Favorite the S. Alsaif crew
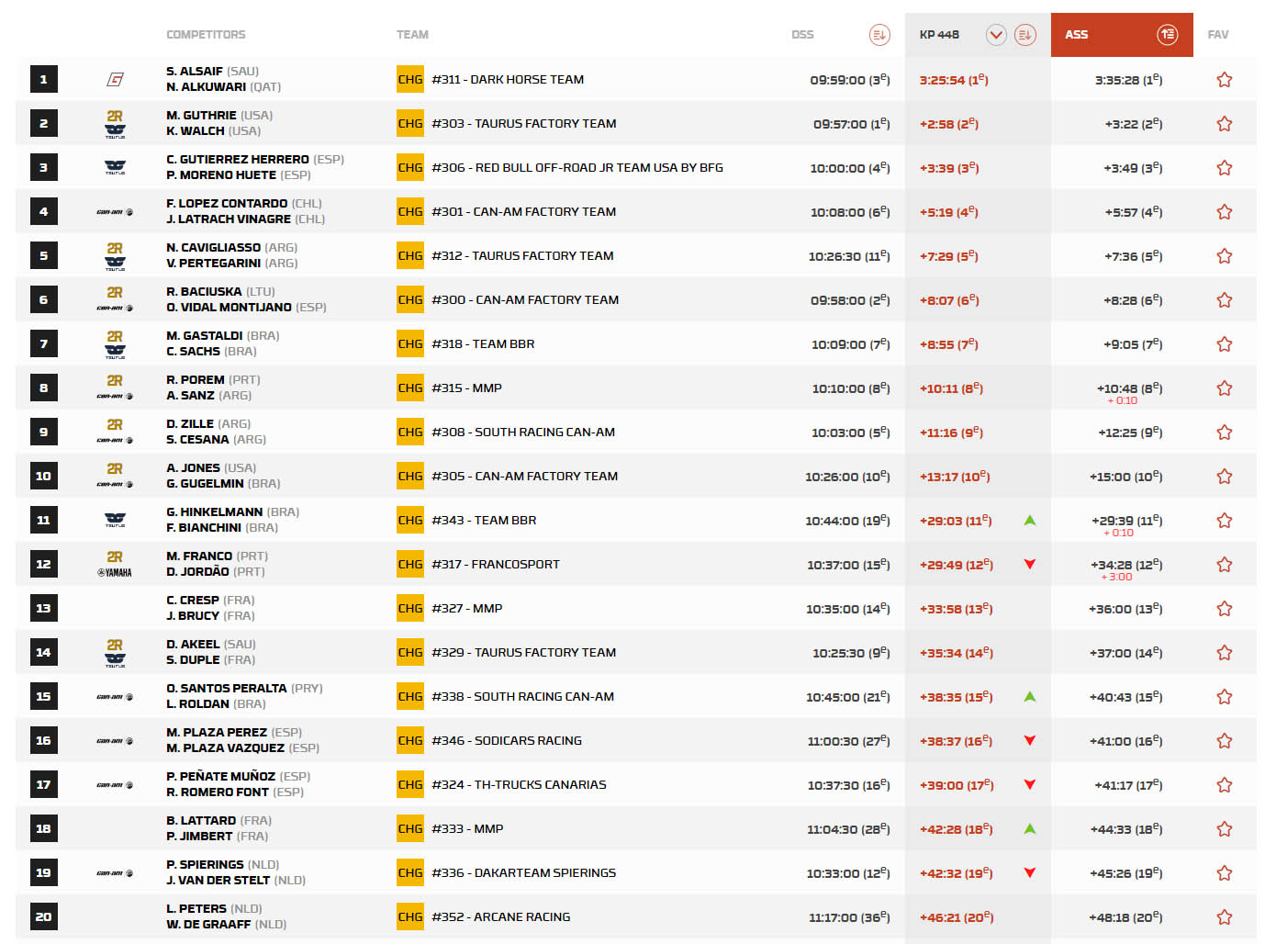The image size is (1265, 944). click(x=1224, y=80)
